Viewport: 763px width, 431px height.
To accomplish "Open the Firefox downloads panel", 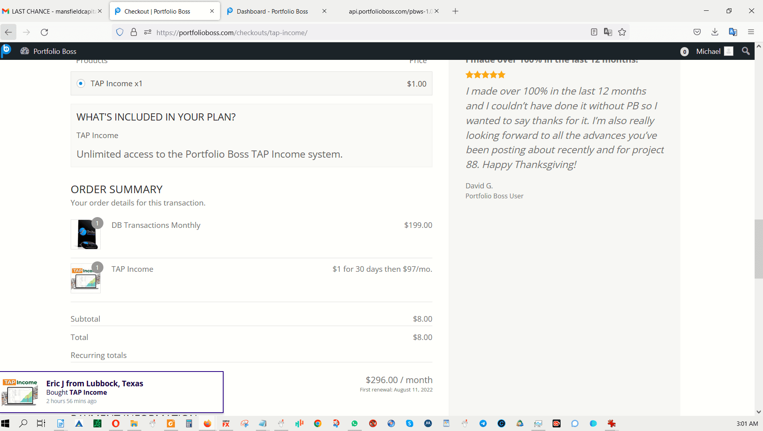I will pos(715,32).
